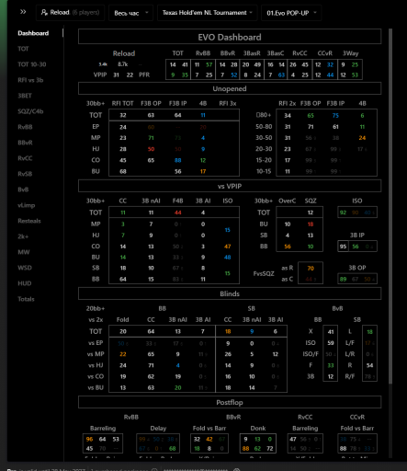
Task: Click the 8.7k hands count
Action: point(122,64)
